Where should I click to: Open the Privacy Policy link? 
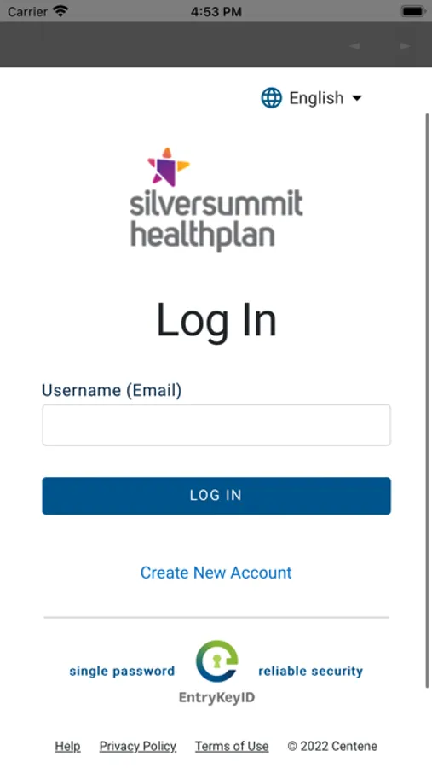(137, 746)
